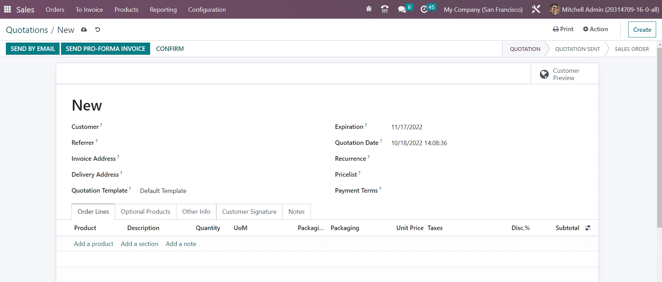Click the wrench tools icon

coord(536,9)
